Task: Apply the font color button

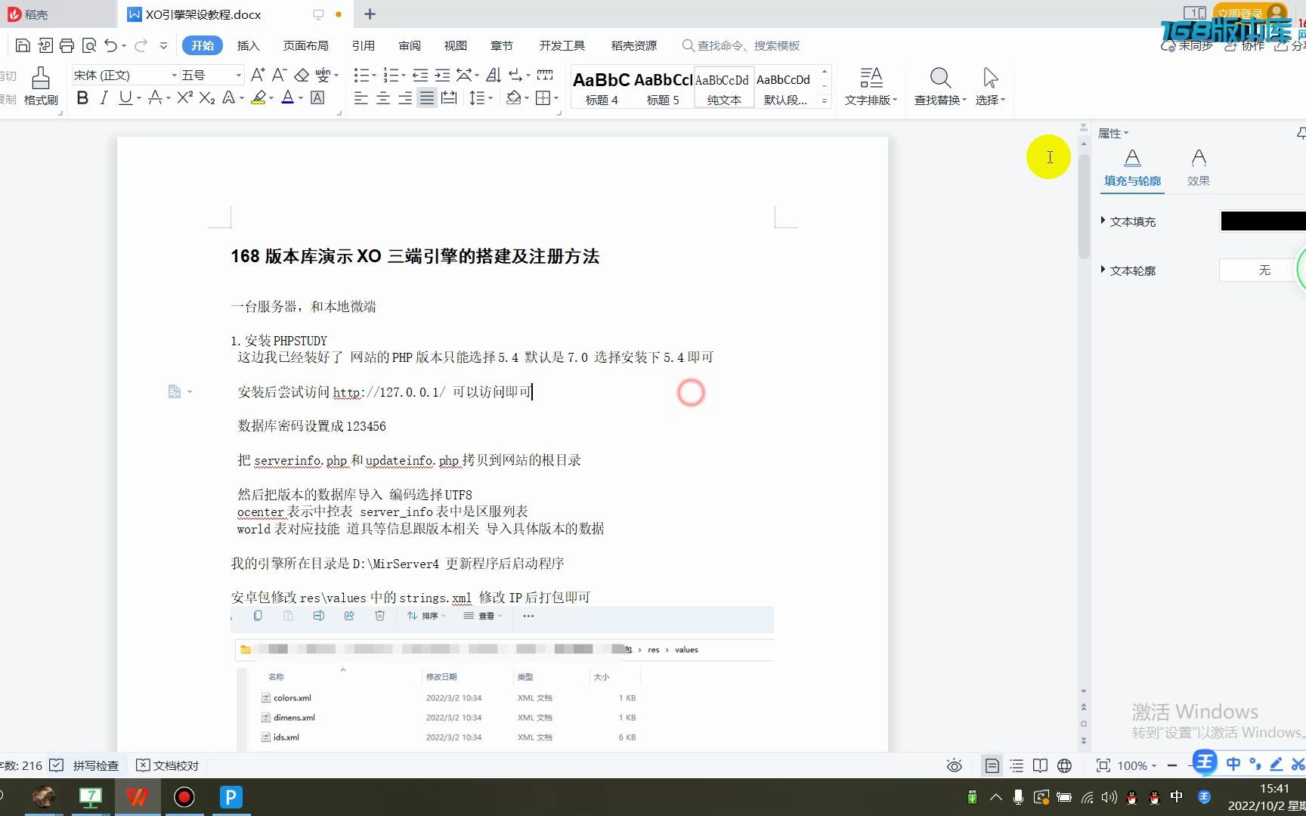Action: point(287,97)
